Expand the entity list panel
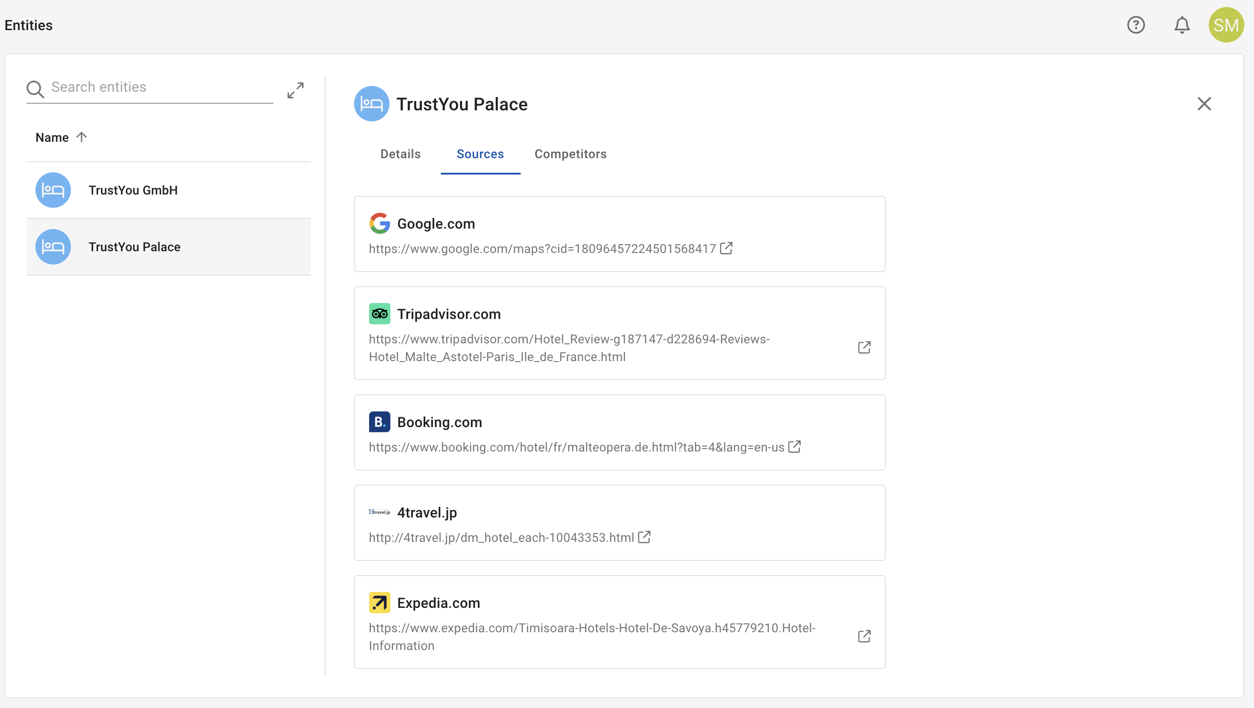The height and width of the screenshot is (708, 1254). (296, 90)
